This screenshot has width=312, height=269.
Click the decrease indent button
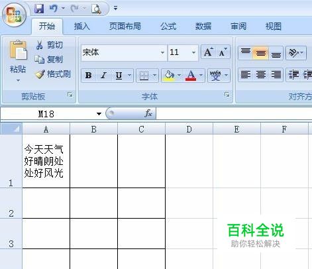click(x=294, y=75)
